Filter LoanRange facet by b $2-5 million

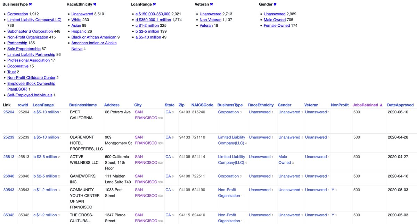147,31
